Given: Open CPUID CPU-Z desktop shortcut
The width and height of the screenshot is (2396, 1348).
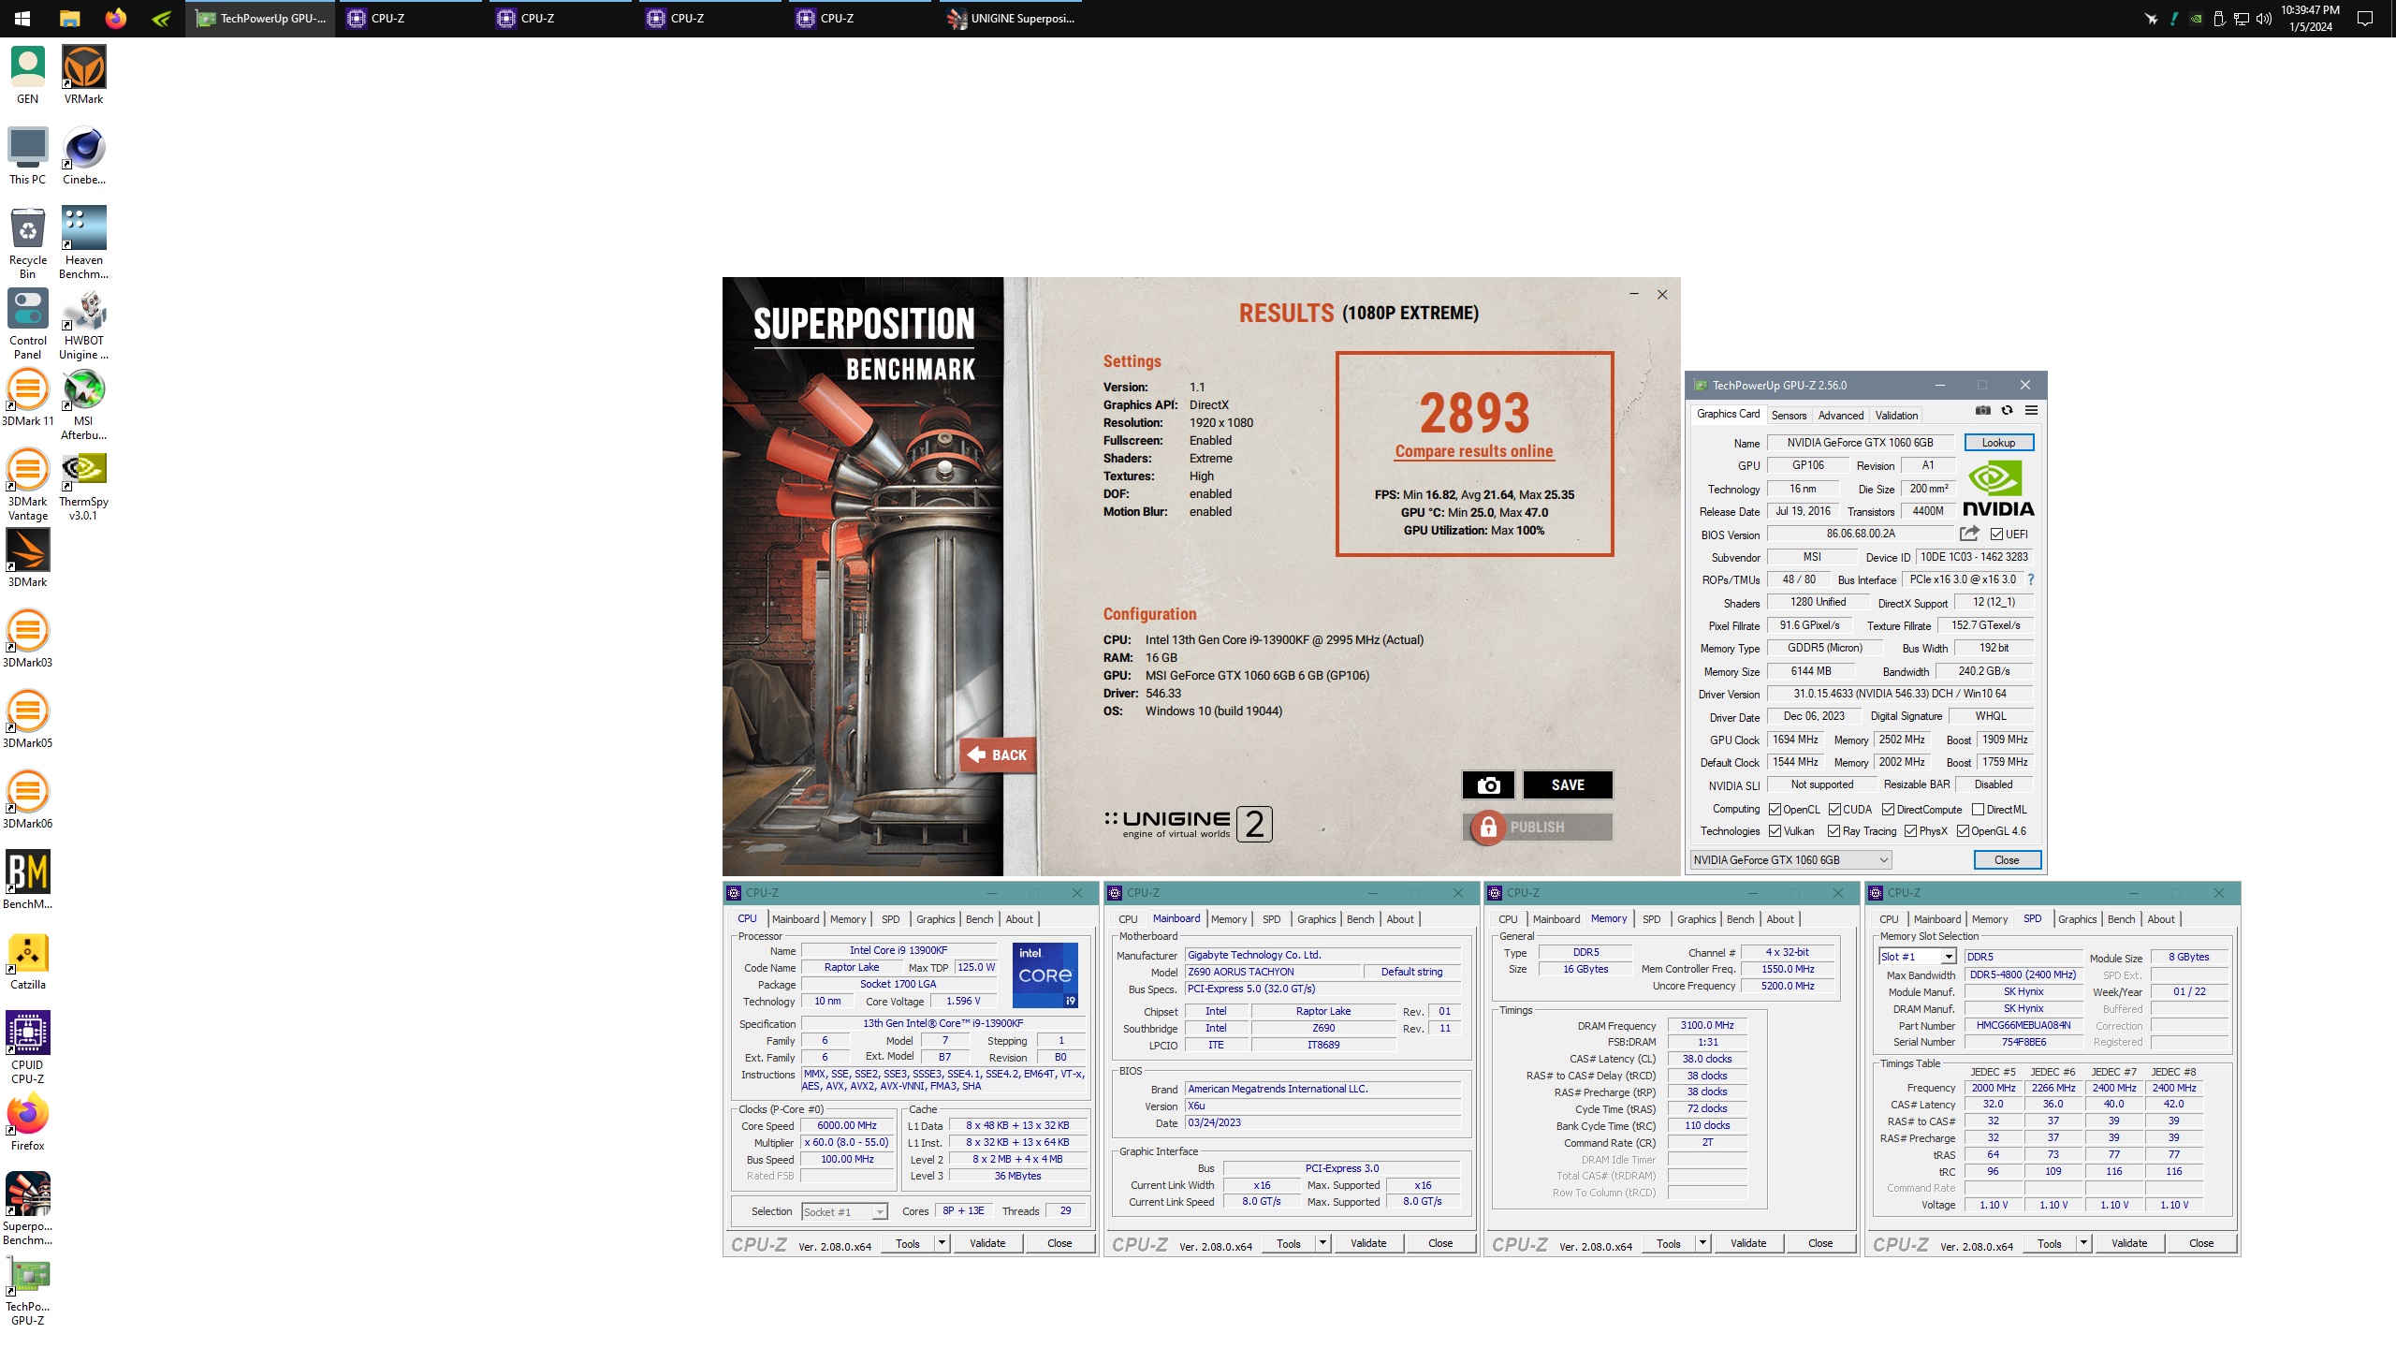Looking at the screenshot, I should coord(28,1048).
